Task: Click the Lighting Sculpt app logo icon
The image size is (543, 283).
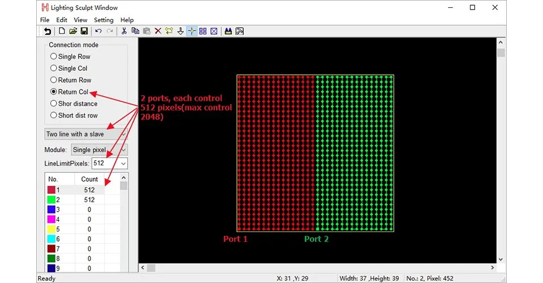Action: tap(45, 7)
